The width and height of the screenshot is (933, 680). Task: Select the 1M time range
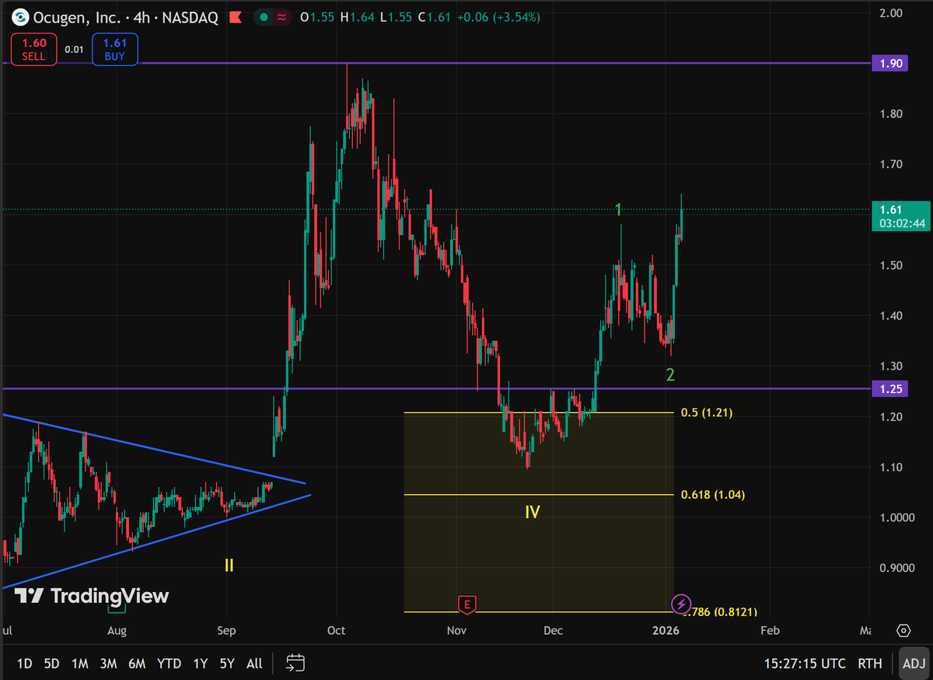tap(79, 664)
